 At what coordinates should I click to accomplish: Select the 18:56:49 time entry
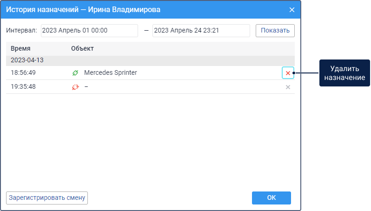click(x=23, y=73)
